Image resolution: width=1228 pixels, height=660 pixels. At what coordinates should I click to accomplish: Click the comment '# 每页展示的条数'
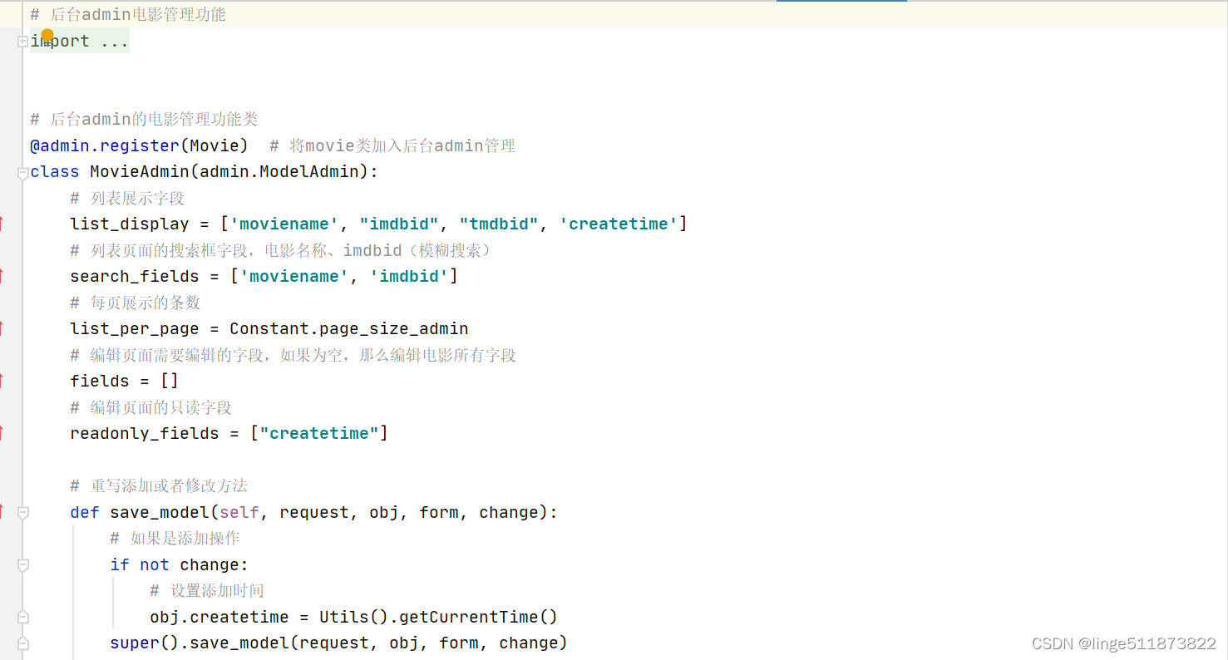point(136,303)
